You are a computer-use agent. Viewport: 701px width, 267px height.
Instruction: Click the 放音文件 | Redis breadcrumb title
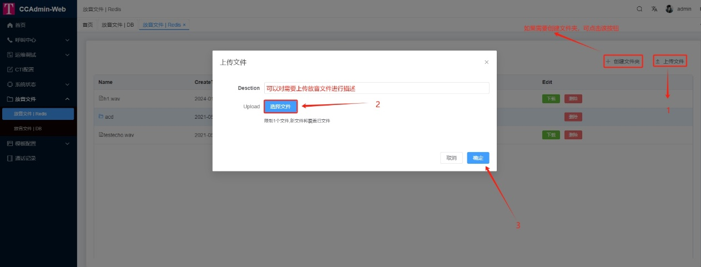coord(102,9)
